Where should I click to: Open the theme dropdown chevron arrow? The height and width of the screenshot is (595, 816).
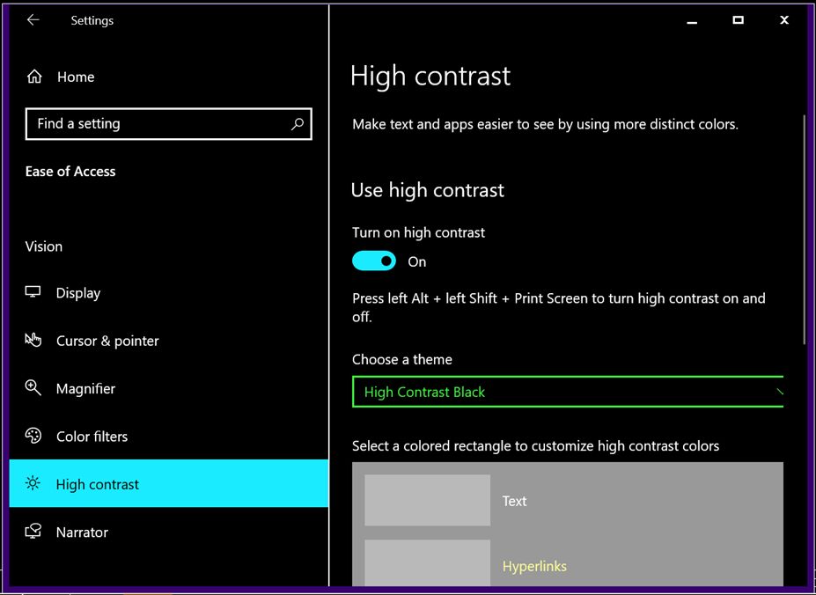tap(779, 392)
